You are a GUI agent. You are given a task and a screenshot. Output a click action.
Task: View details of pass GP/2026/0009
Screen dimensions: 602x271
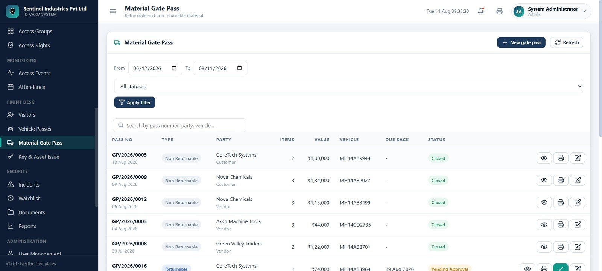[544, 180]
